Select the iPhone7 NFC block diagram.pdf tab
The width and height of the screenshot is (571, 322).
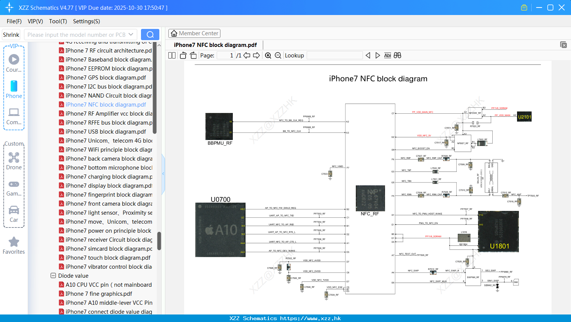[215, 45]
